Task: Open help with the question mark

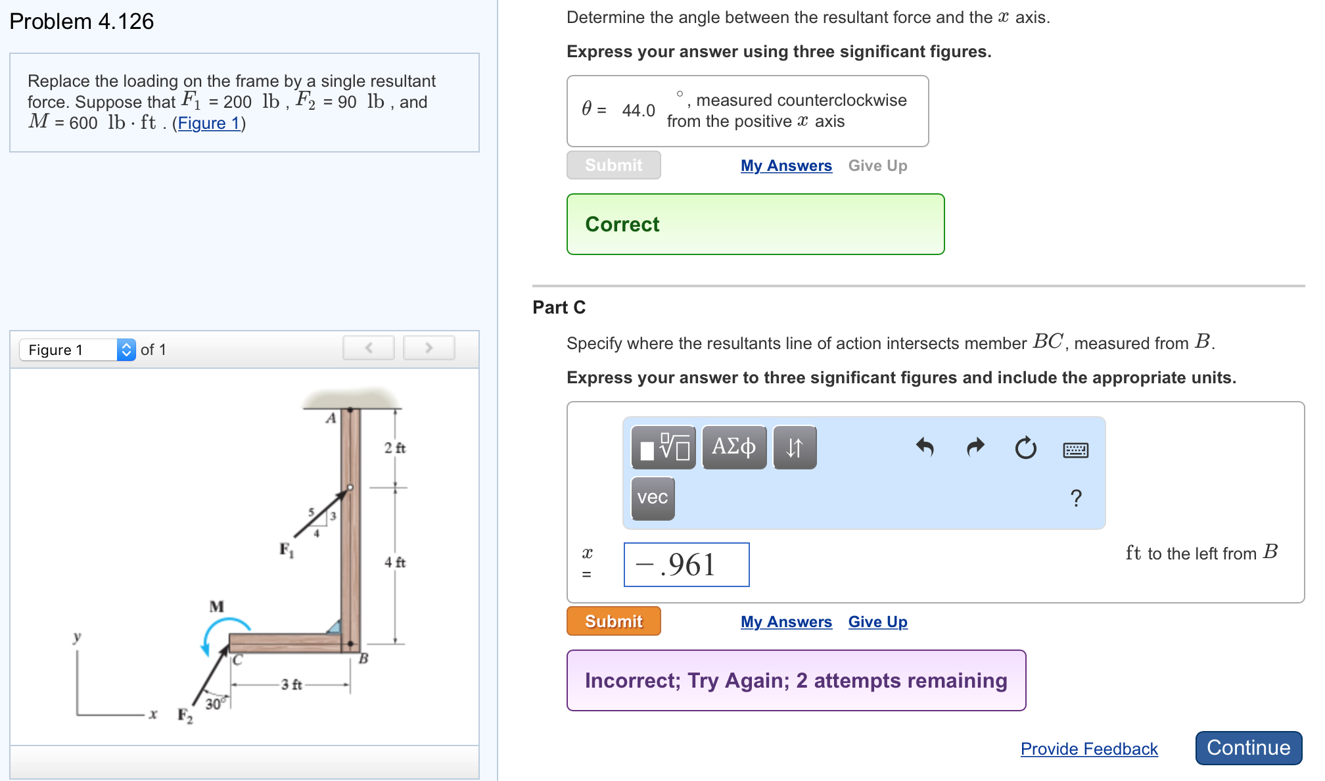Action: click(x=1076, y=498)
